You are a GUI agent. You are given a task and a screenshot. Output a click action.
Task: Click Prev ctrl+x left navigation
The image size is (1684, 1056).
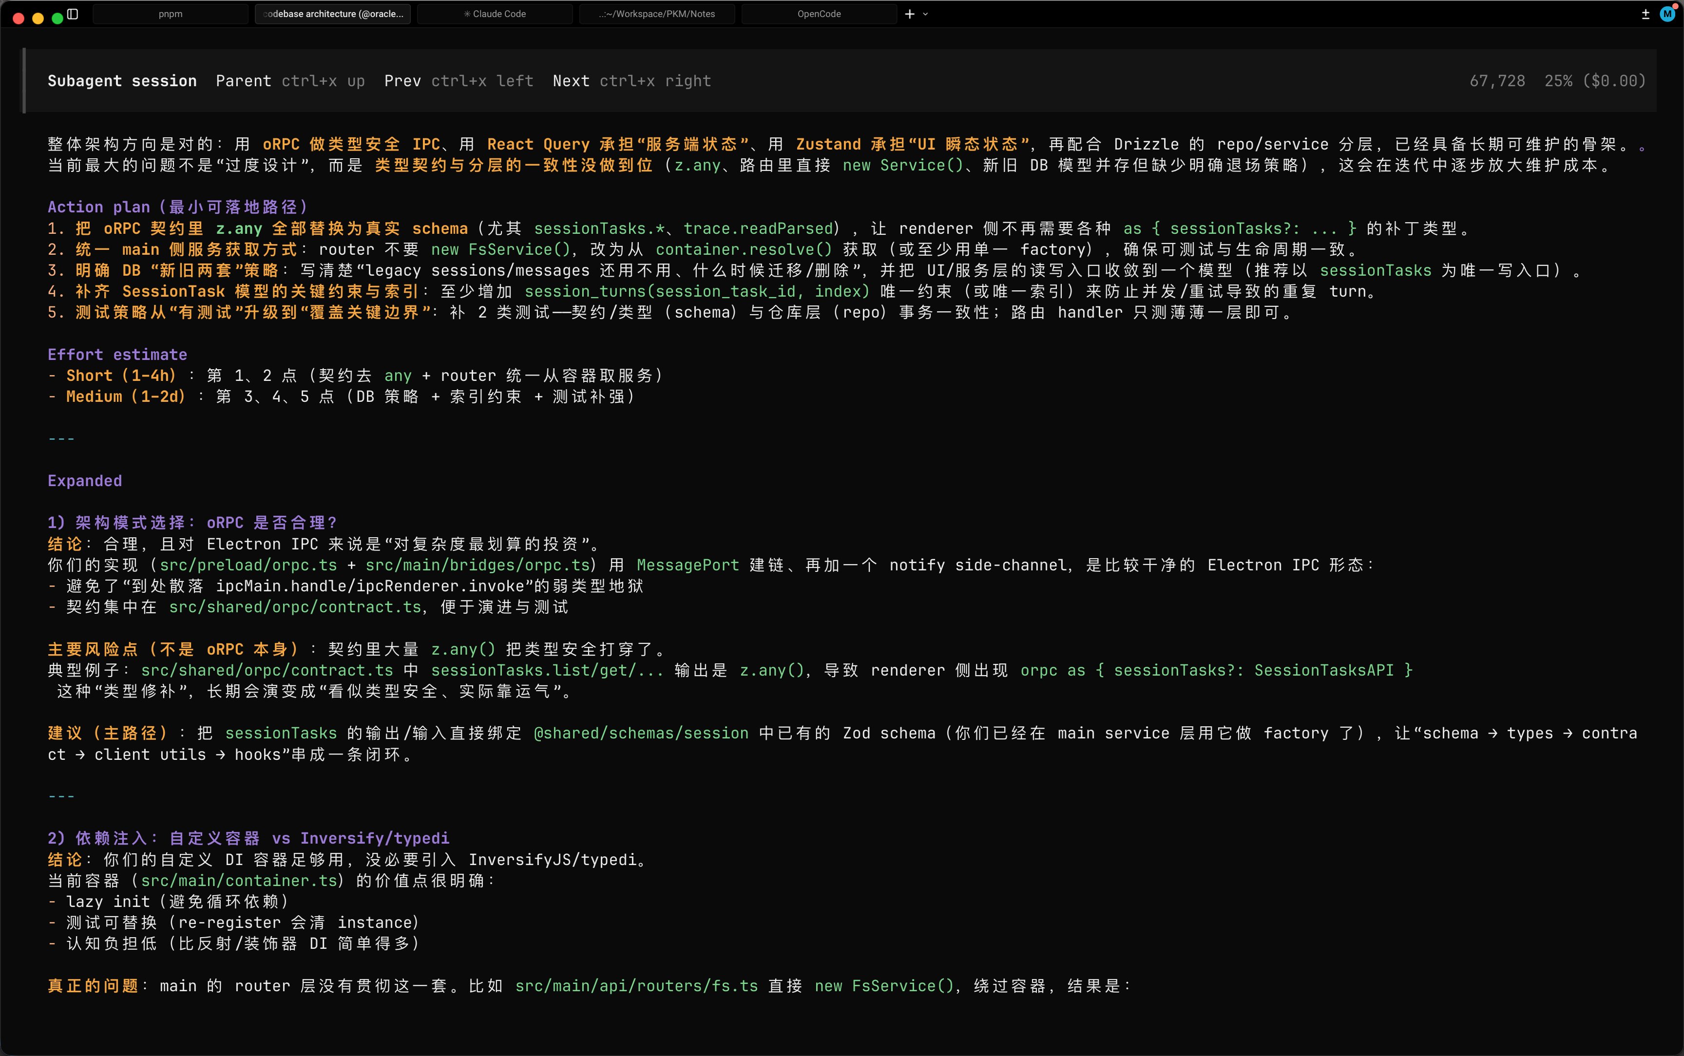458,81
